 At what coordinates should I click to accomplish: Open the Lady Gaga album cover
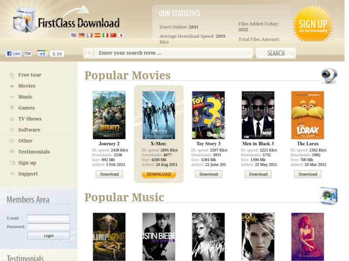click(x=209, y=237)
